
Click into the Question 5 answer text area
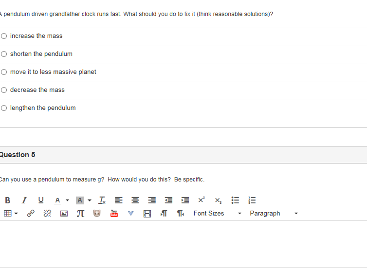pyautogui.click(x=183, y=244)
